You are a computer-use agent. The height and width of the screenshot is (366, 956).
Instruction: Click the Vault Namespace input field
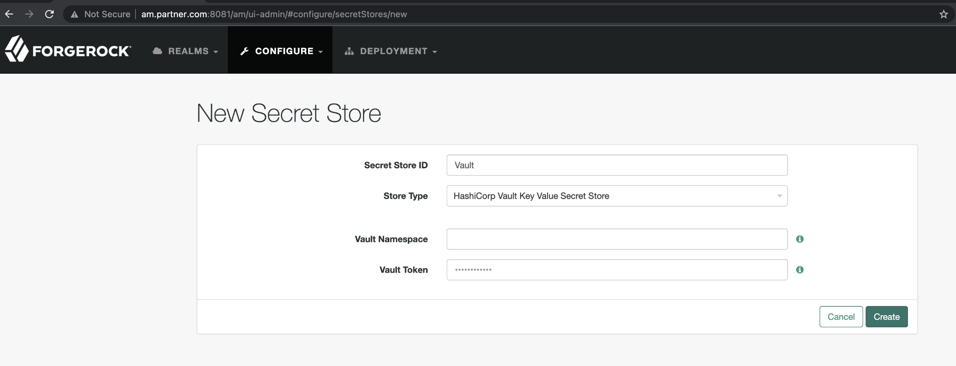coord(617,239)
